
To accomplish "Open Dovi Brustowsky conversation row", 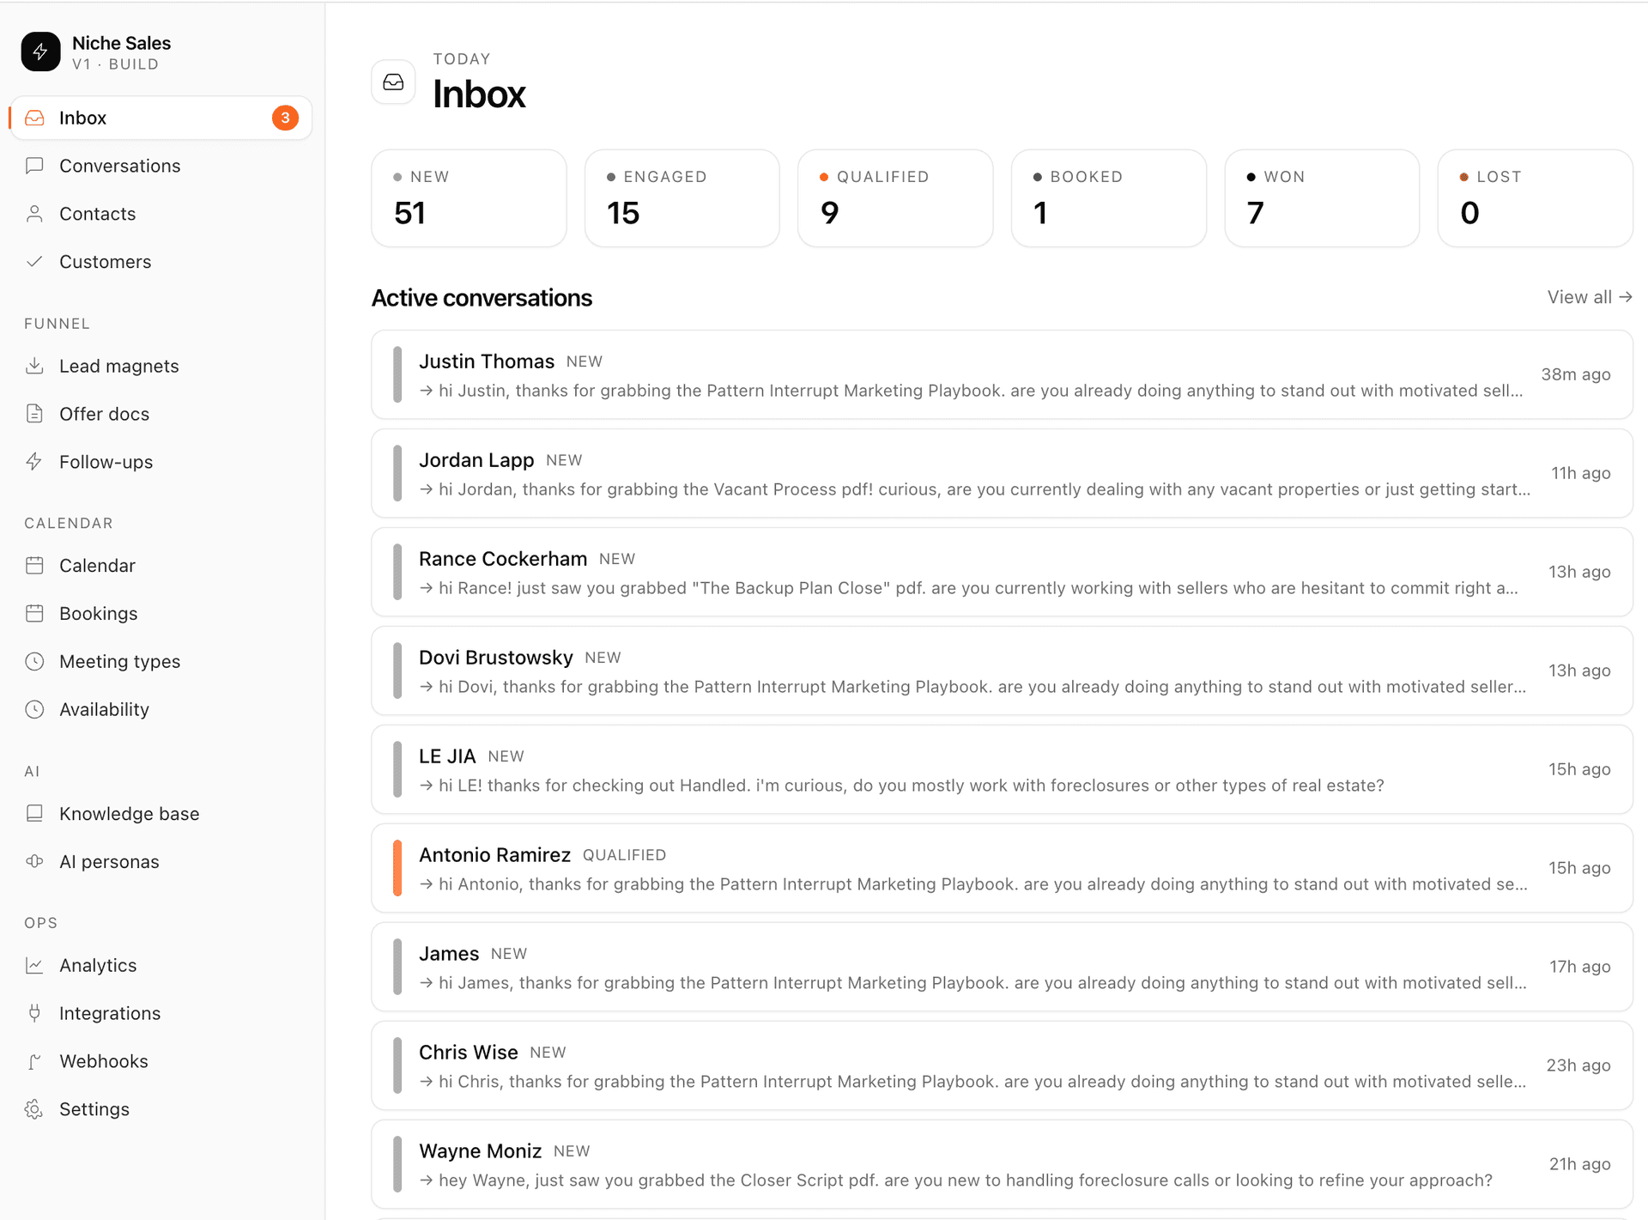I will click(x=1002, y=671).
